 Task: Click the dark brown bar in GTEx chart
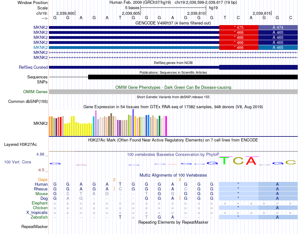pyautogui.click(x=111, y=125)
